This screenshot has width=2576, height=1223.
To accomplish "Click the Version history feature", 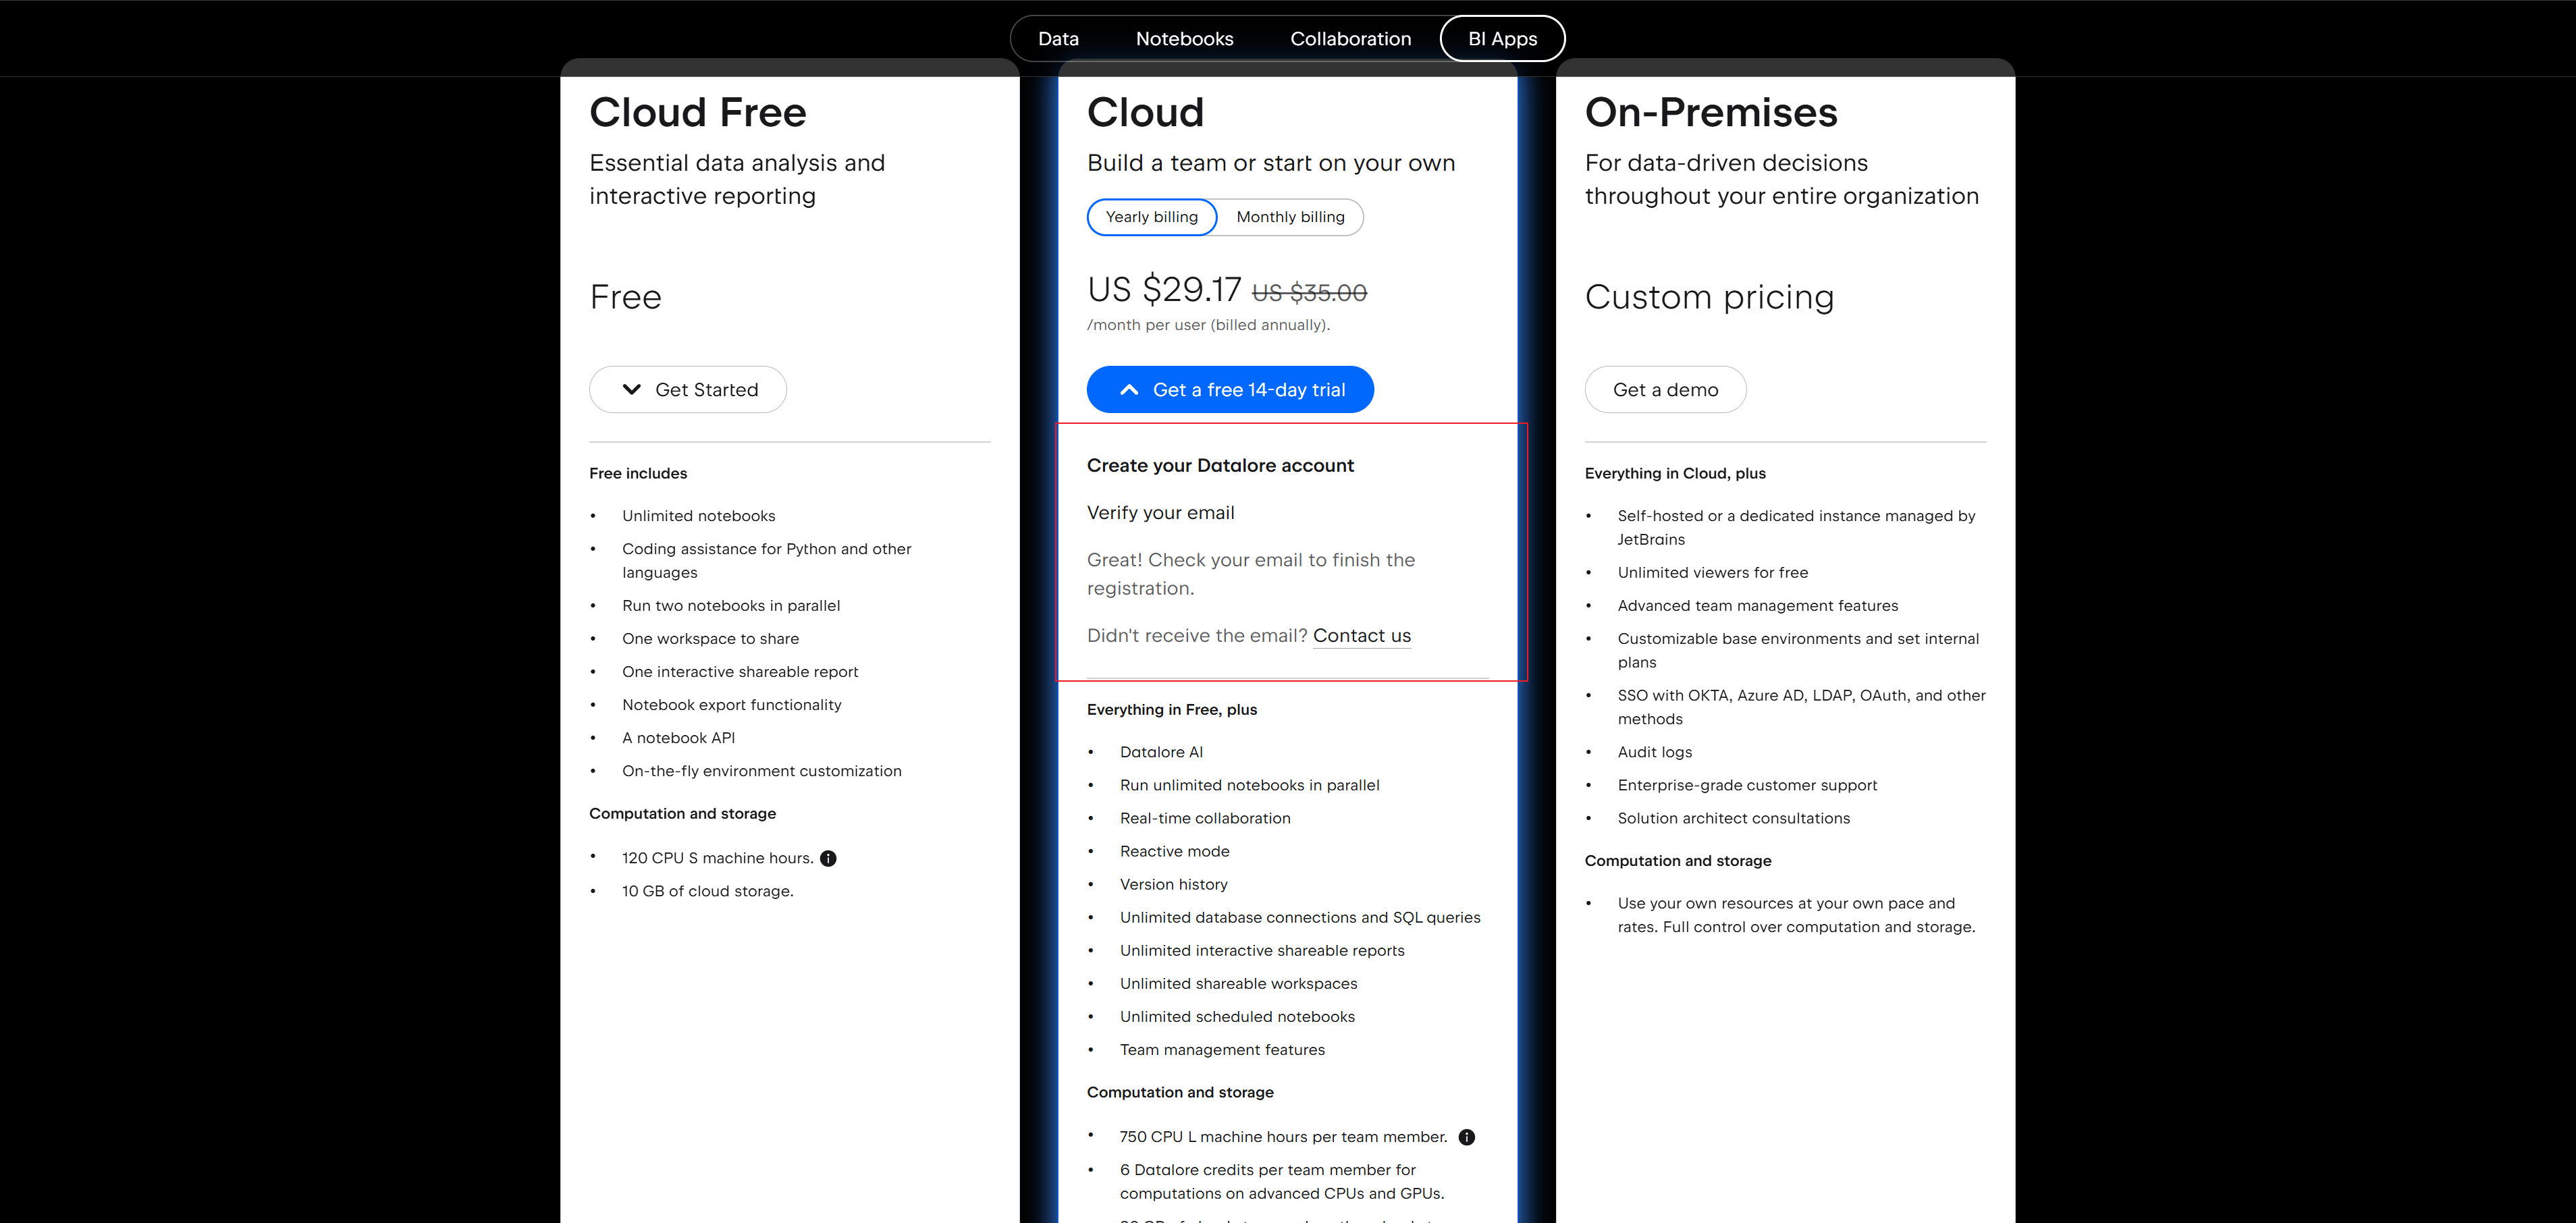I will click(1174, 884).
